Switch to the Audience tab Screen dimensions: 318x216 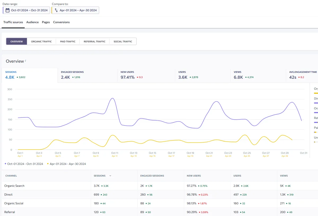click(x=33, y=22)
